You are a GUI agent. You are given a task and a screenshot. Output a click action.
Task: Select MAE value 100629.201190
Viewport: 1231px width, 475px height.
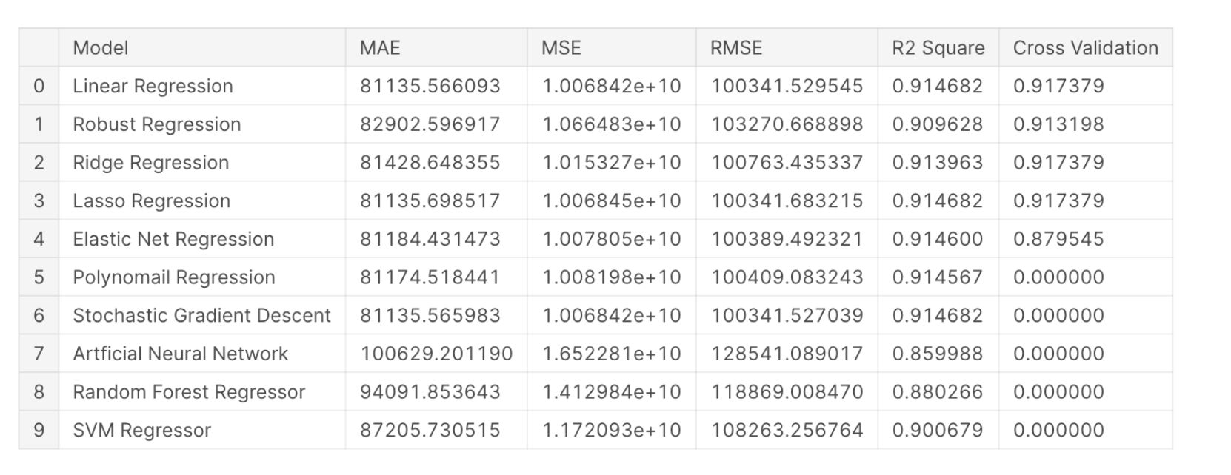436,354
